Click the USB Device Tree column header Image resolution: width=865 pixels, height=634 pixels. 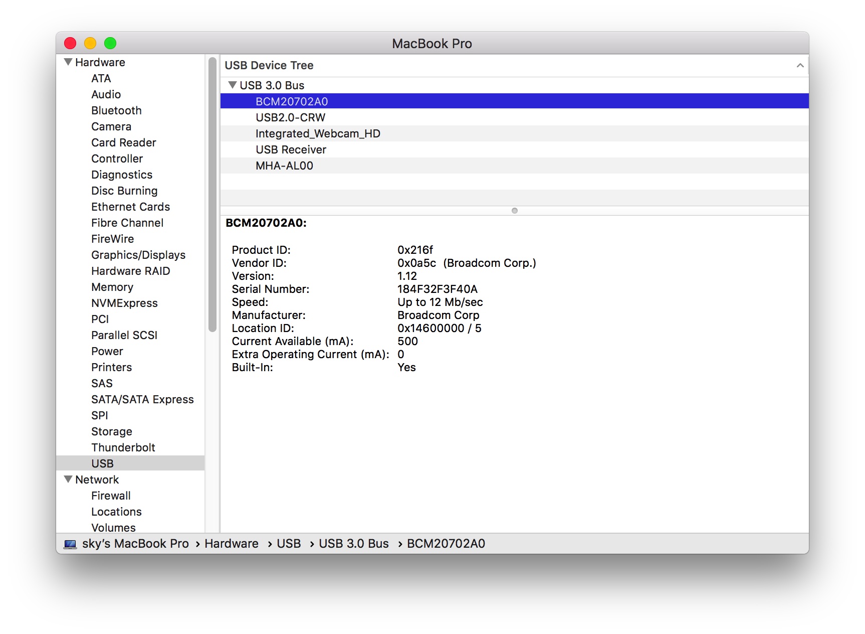point(514,66)
